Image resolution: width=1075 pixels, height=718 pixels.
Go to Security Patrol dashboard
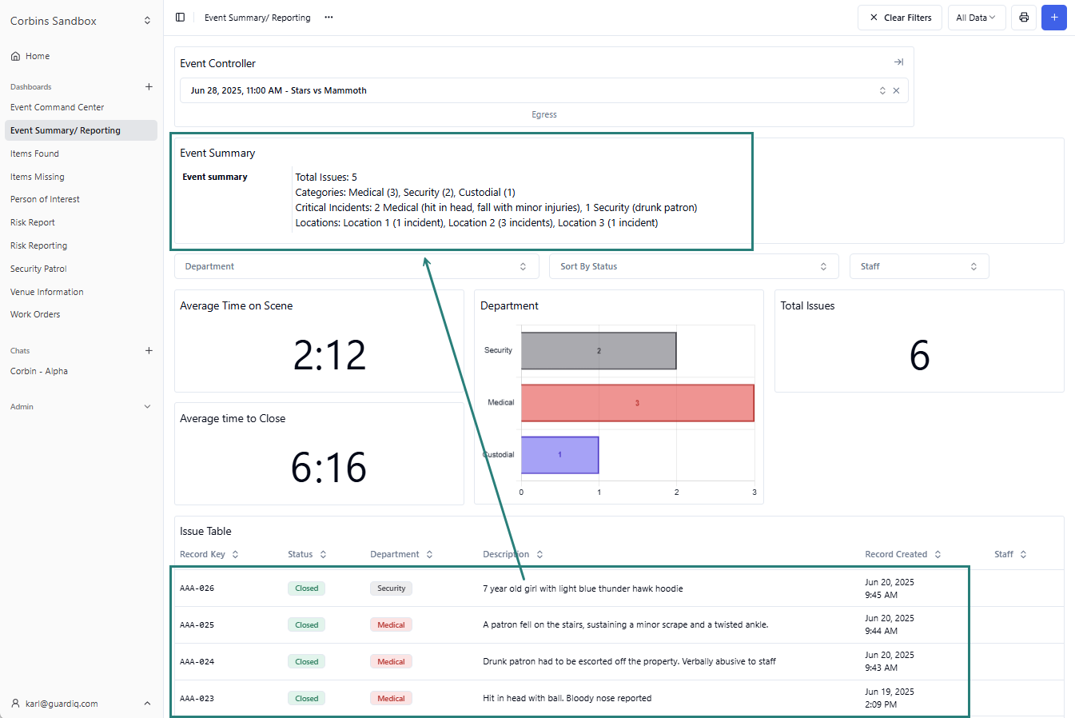(x=38, y=269)
